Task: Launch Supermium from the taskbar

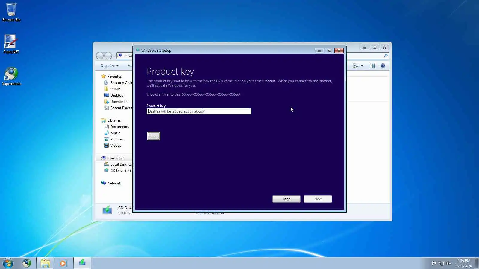Action: tap(27, 263)
